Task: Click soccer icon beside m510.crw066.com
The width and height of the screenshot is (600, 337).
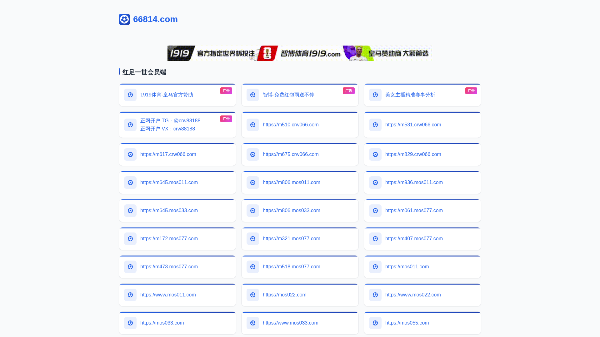Action: pyautogui.click(x=253, y=125)
